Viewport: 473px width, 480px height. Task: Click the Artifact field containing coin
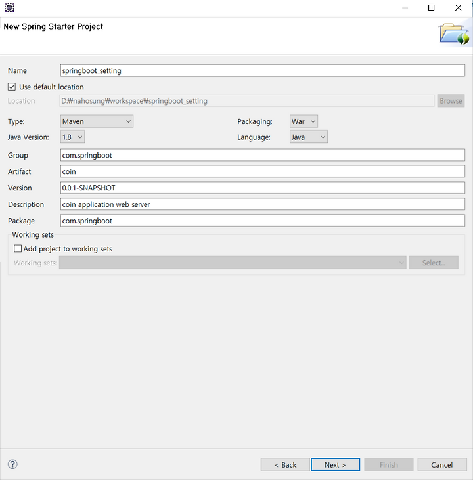tap(263, 171)
